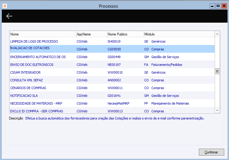Click Genéricos in the CIGAM INTEGRADOR row

(x=158, y=72)
